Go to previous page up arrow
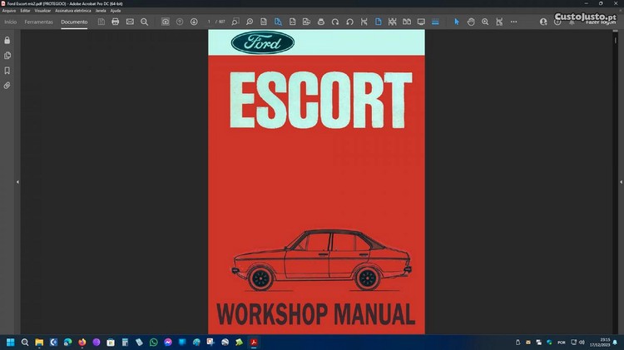Screen dimensions: 624x350 [180, 22]
